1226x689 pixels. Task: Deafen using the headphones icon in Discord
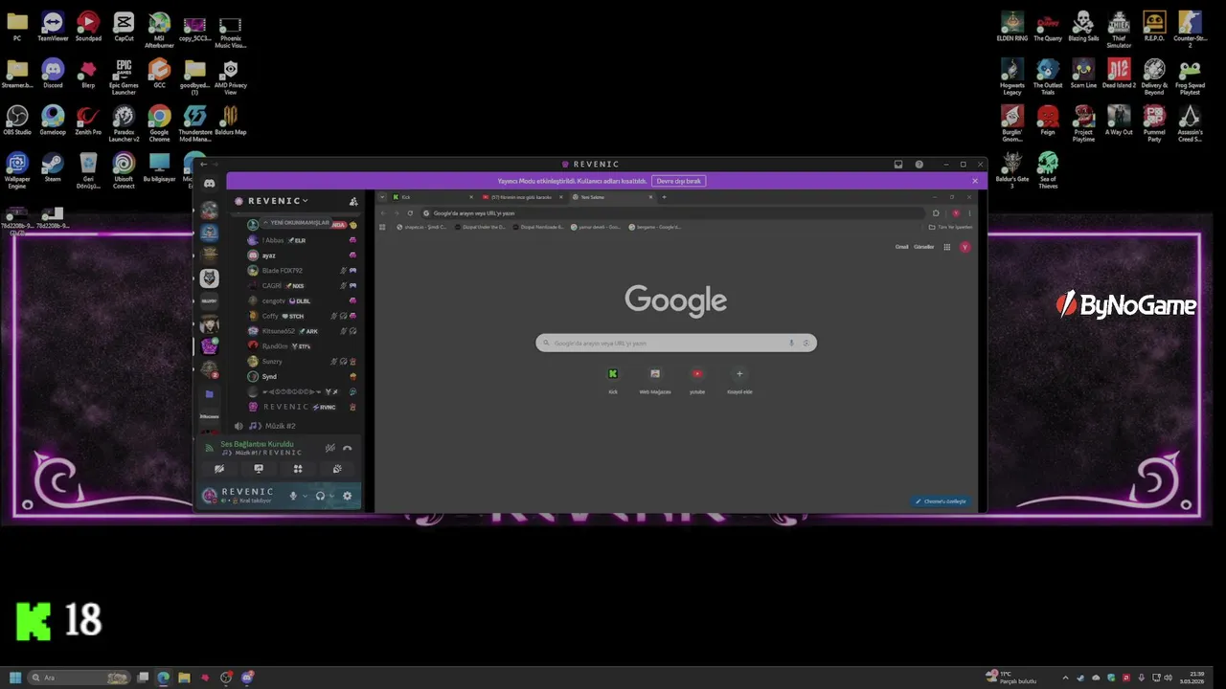click(320, 496)
